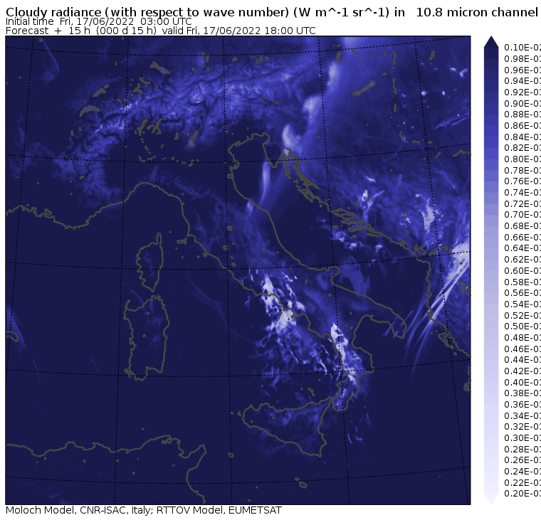Select the 0.42E-03 colorbar label
This screenshot has height=520, width=541.
522,371
